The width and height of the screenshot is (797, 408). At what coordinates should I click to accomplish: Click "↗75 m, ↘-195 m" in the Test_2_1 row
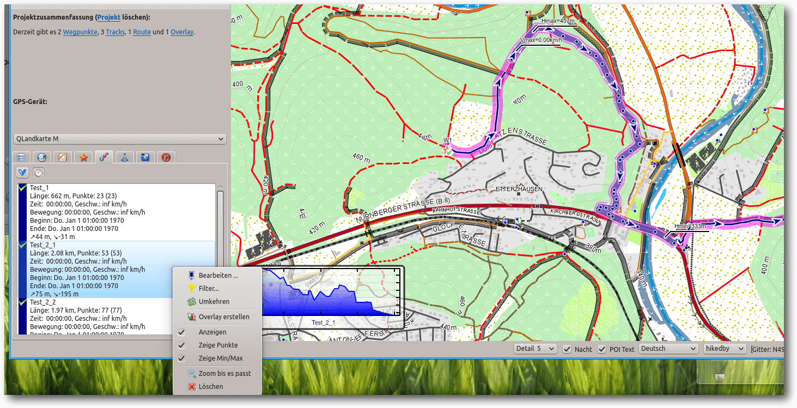tap(54, 294)
